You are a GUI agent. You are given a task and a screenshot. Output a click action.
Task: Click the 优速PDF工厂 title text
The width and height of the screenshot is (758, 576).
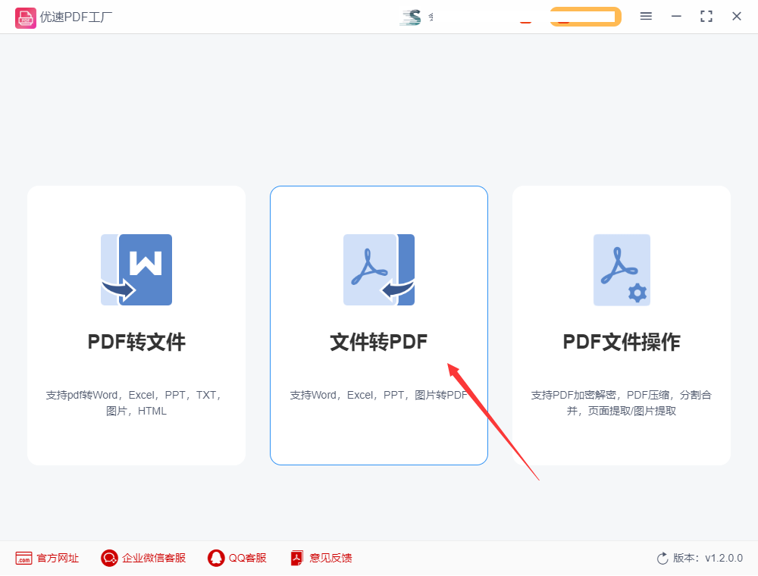point(76,17)
